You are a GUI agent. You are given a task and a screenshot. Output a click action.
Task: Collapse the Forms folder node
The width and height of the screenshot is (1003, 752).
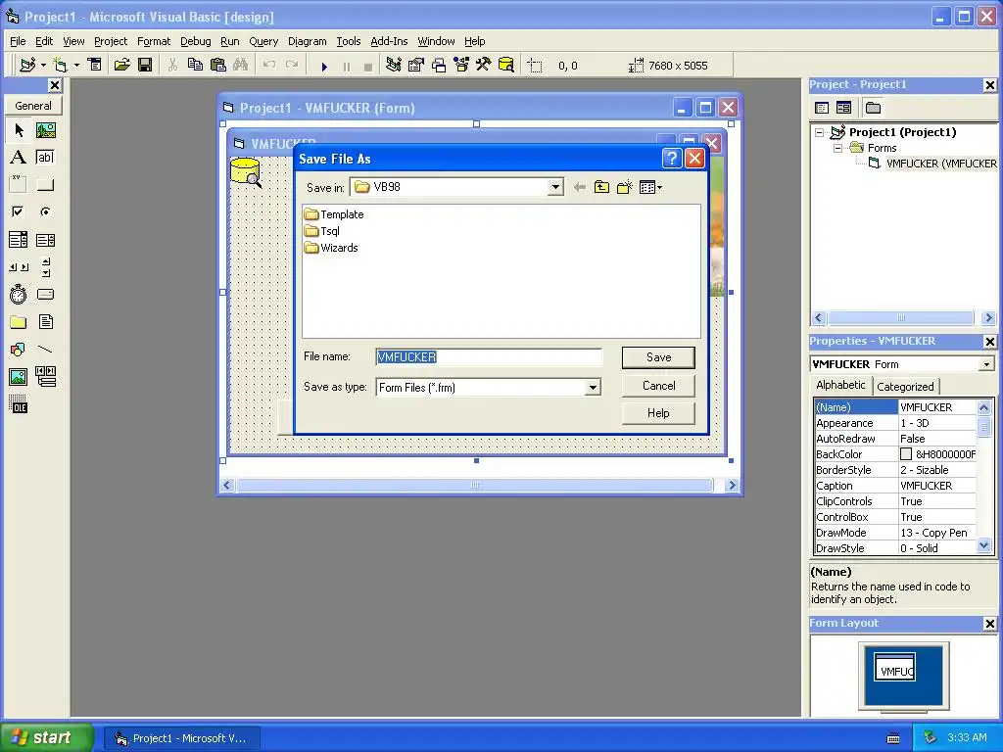(837, 148)
